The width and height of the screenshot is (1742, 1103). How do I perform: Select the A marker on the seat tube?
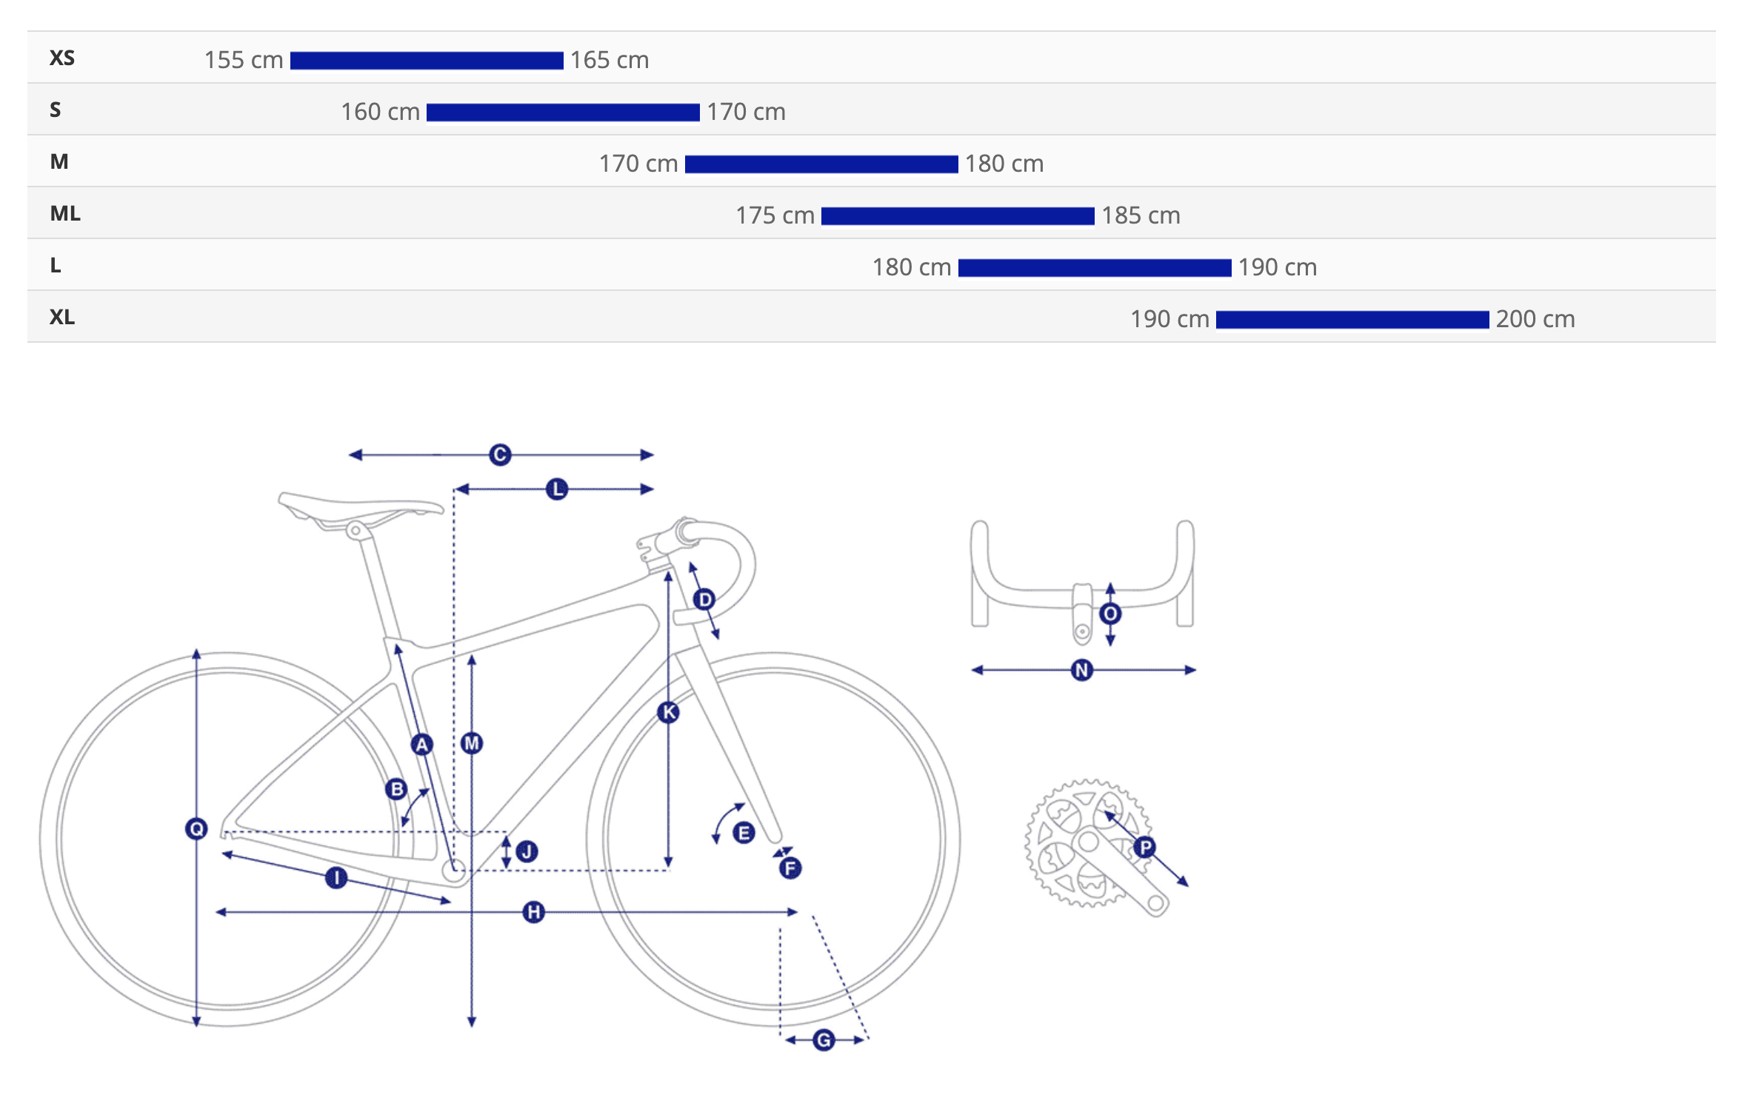(x=422, y=745)
